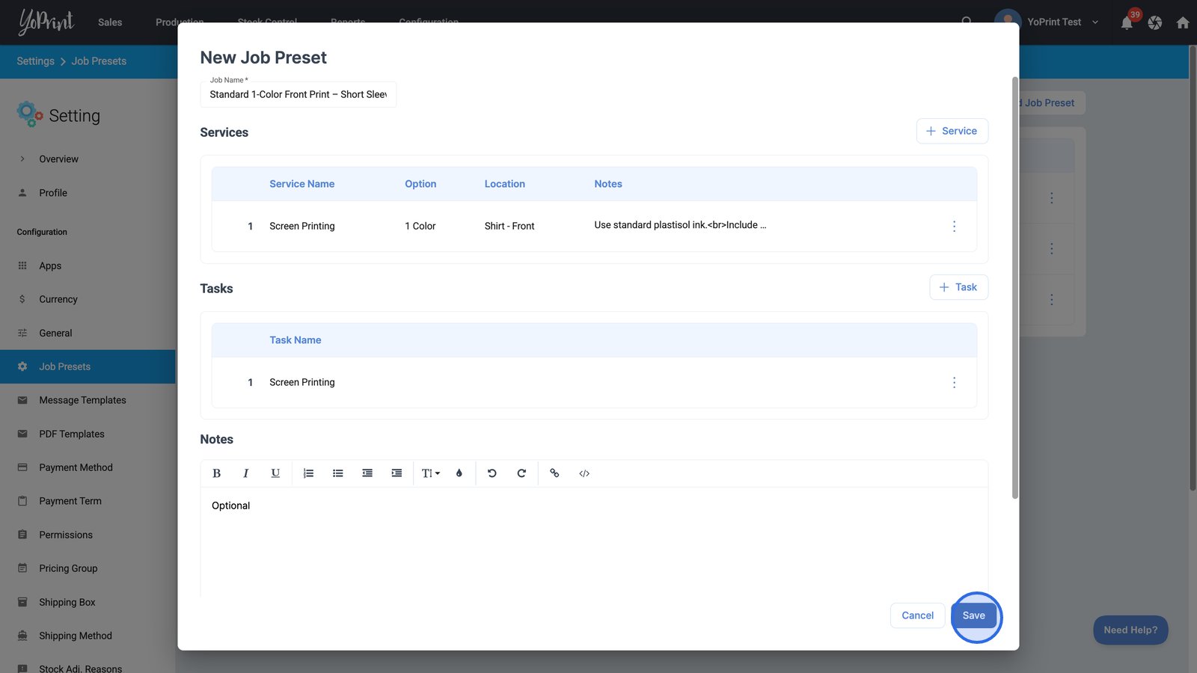Add a new Service to preset
This screenshot has width=1197, height=673.
952,131
